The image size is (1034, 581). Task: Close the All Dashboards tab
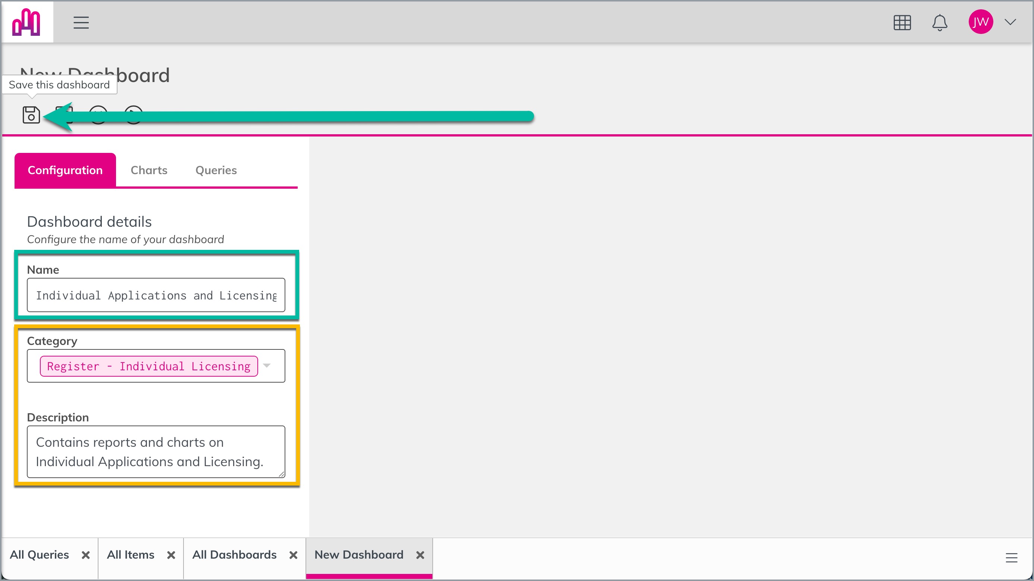(x=294, y=555)
